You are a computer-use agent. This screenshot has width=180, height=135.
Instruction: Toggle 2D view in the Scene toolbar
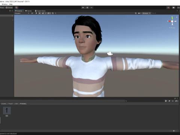(x=32, y=13)
